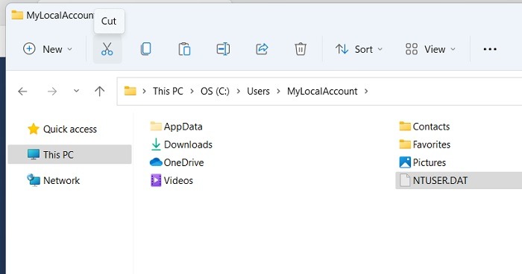Select the Favorites folder
The height and width of the screenshot is (274, 522).
coord(425,144)
